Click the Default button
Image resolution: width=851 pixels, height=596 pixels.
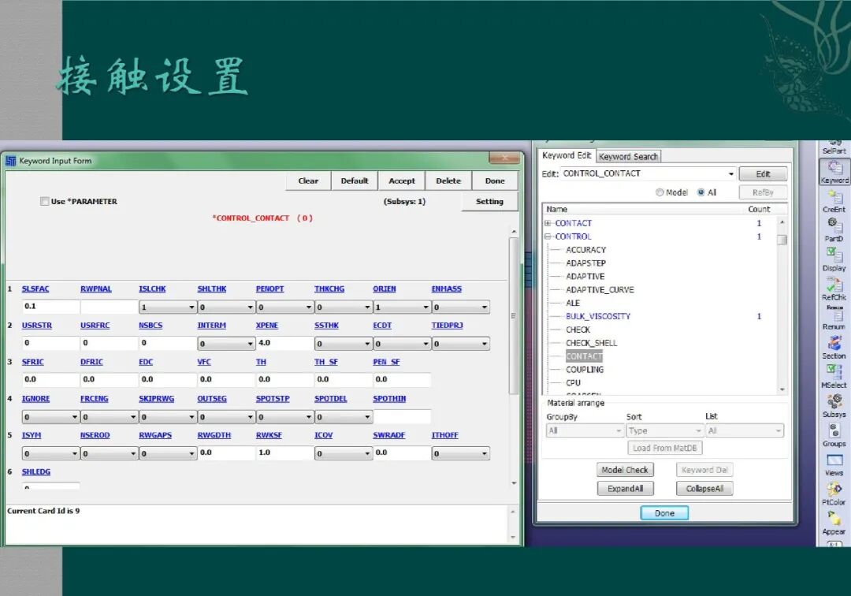[355, 181]
